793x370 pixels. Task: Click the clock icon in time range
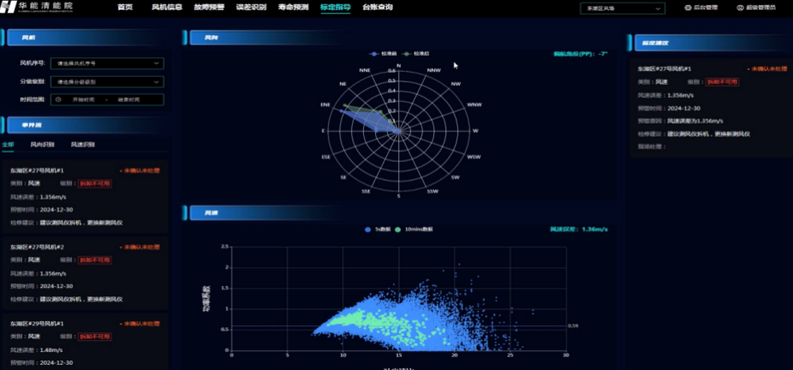58,100
